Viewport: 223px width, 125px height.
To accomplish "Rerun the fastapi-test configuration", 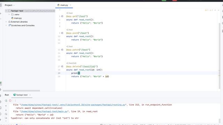I will tap(6, 101).
